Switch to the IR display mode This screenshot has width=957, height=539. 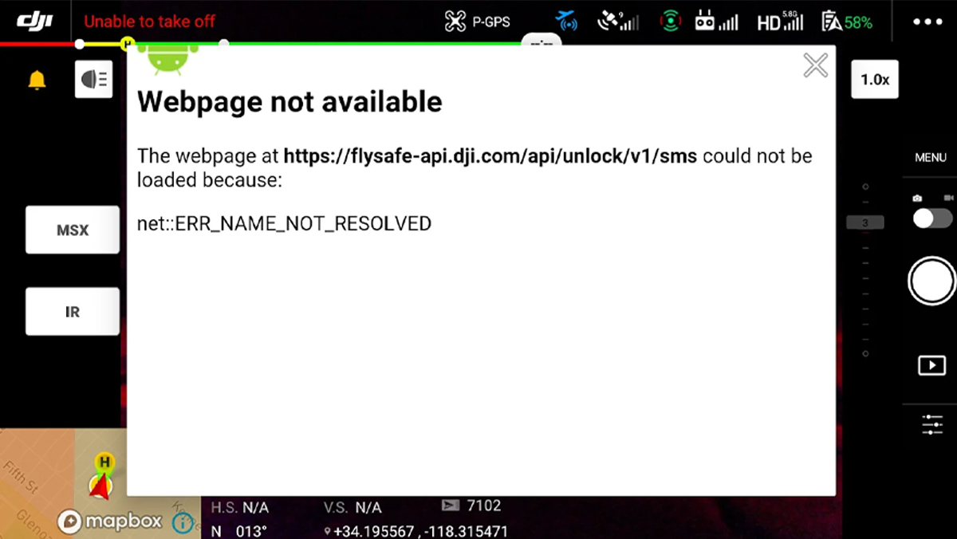73,312
